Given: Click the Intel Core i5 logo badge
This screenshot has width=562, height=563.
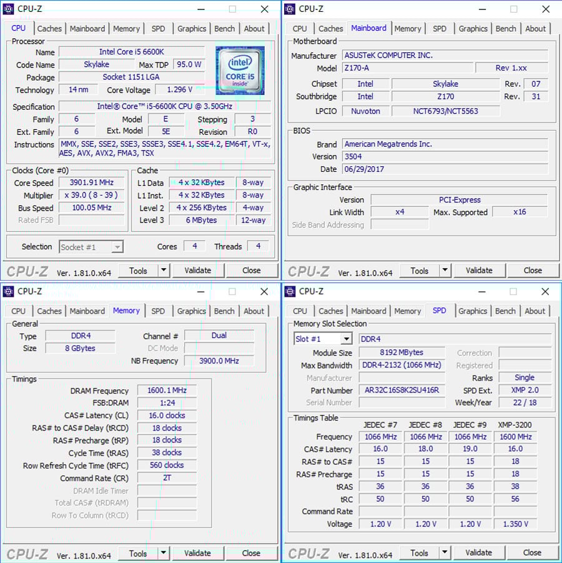Looking at the screenshot, I should pos(240,71).
